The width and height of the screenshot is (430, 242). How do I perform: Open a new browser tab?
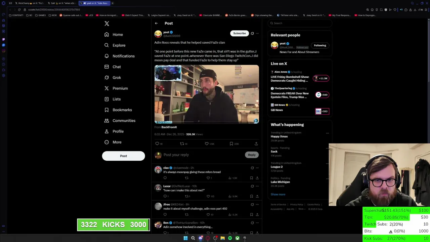click(x=112, y=3)
